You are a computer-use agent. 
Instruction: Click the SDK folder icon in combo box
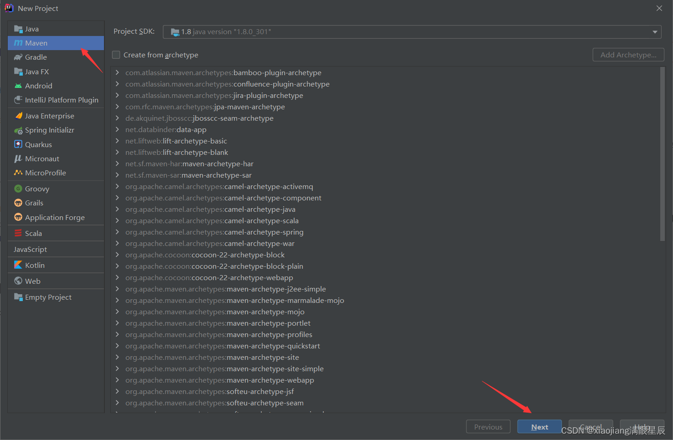coord(175,32)
